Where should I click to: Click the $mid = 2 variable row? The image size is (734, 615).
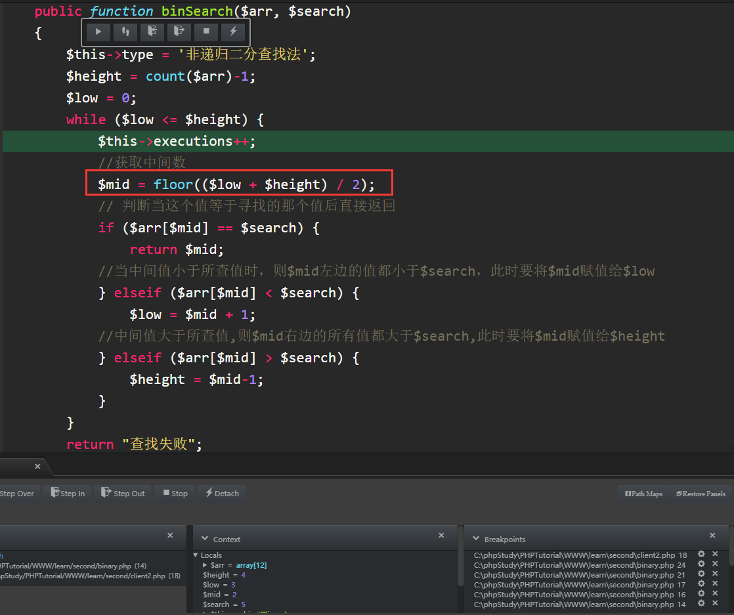[219, 595]
